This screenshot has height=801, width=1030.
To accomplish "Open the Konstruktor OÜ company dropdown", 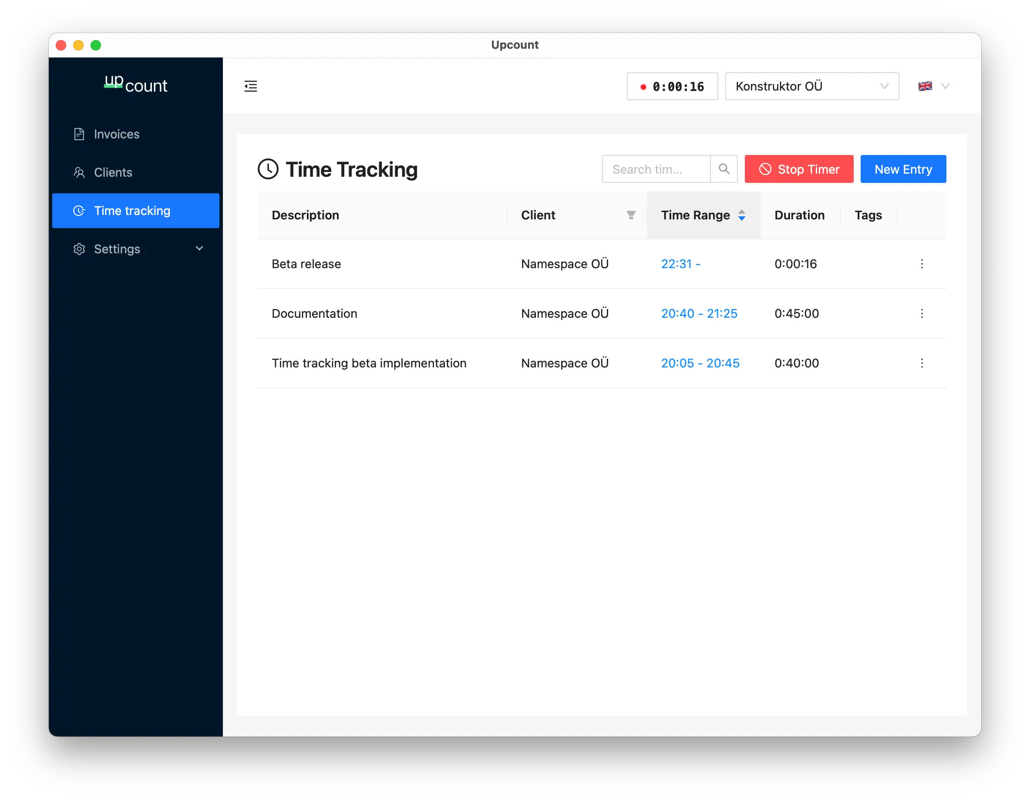I will click(811, 86).
